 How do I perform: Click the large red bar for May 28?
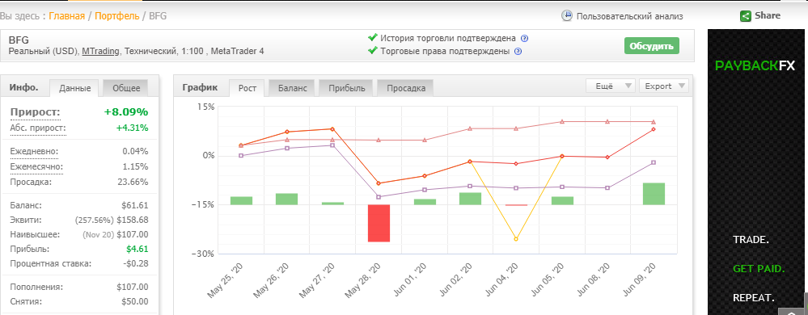[379, 223]
